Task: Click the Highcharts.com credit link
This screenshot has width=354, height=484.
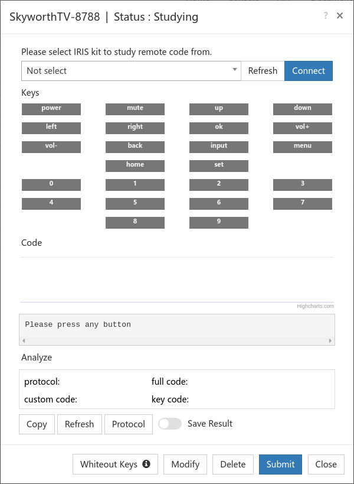Action: tap(315, 306)
